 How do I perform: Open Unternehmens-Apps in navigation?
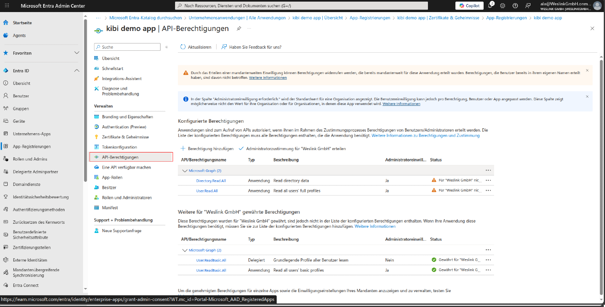pyautogui.click(x=31, y=134)
